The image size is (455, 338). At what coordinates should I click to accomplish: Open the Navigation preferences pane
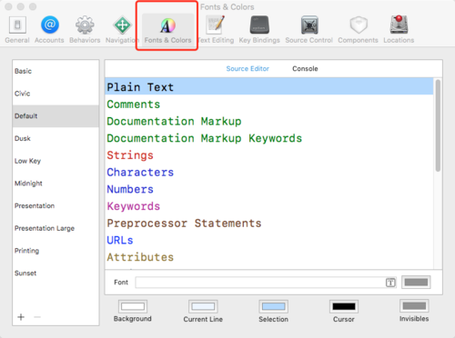click(122, 30)
